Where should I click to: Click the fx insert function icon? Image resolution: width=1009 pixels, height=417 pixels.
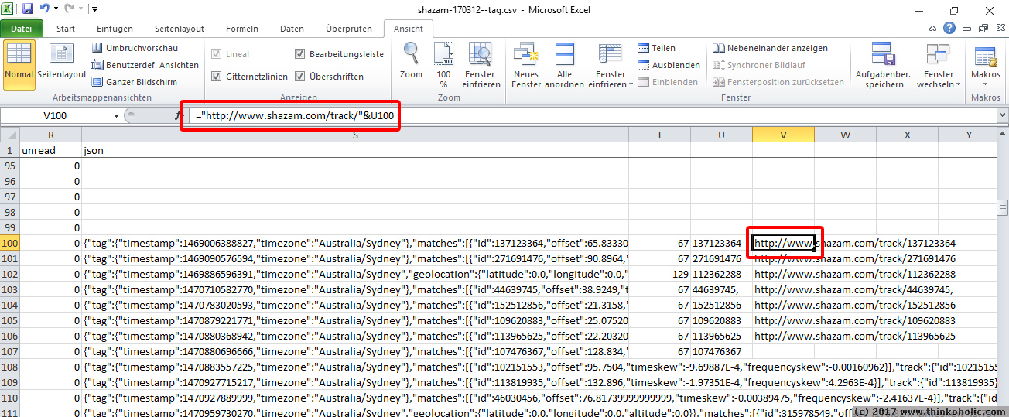coord(178,116)
